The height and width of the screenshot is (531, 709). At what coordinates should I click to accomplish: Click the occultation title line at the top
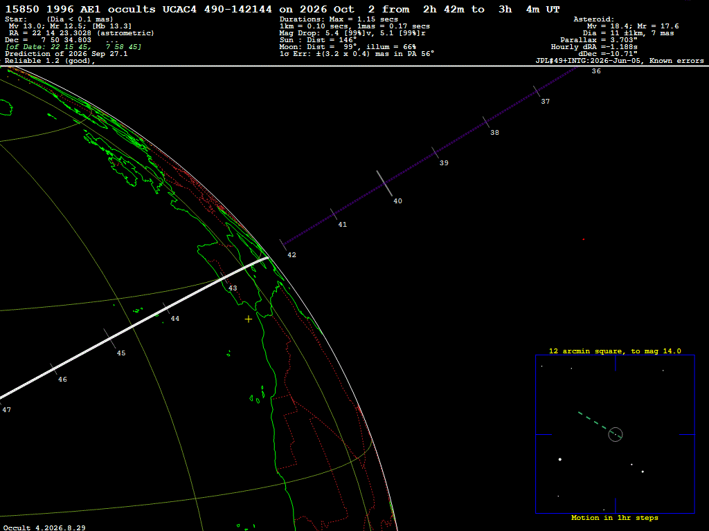[282, 9]
